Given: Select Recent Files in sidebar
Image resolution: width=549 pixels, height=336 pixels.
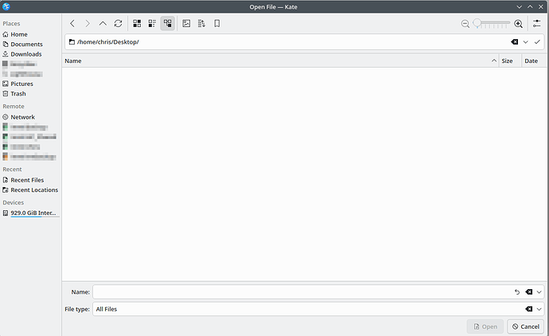Looking at the screenshot, I should click(x=27, y=180).
